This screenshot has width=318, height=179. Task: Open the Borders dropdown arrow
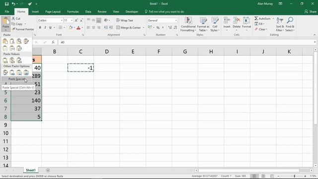point(64,27)
